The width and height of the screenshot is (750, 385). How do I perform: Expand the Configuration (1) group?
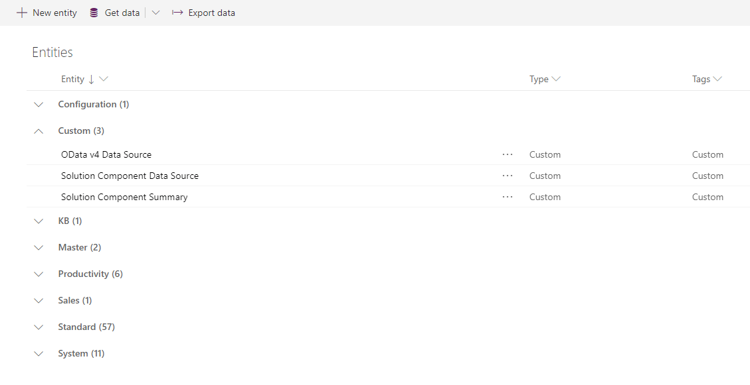[39, 105]
